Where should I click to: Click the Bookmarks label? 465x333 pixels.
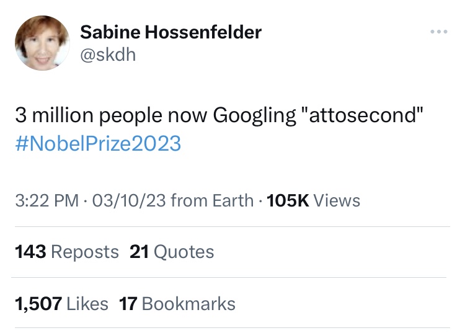pyautogui.click(x=188, y=303)
